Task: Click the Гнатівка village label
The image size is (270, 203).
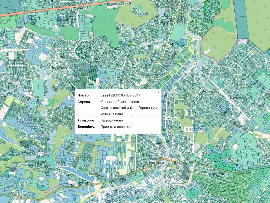Action: tap(156, 163)
